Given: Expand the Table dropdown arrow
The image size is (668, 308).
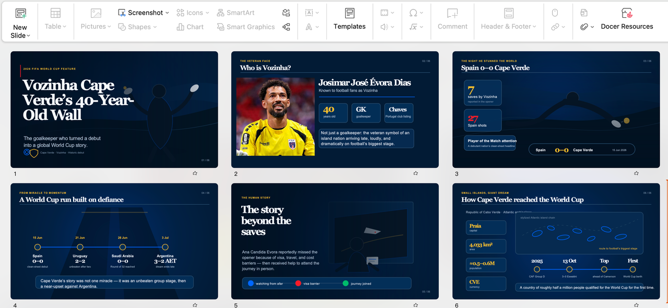Looking at the screenshot, I should pos(64,27).
